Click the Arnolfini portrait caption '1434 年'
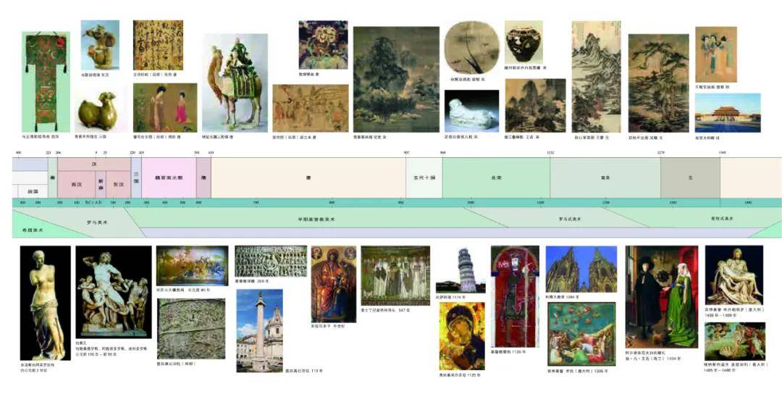The height and width of the screenshot is (397, 782). click(x=674, y=358)
